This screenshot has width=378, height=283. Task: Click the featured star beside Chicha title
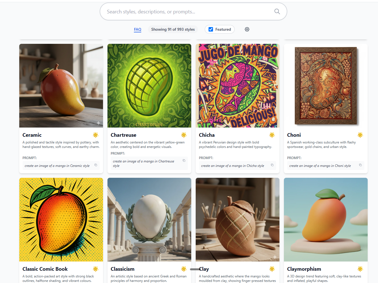tap(272, 135)
